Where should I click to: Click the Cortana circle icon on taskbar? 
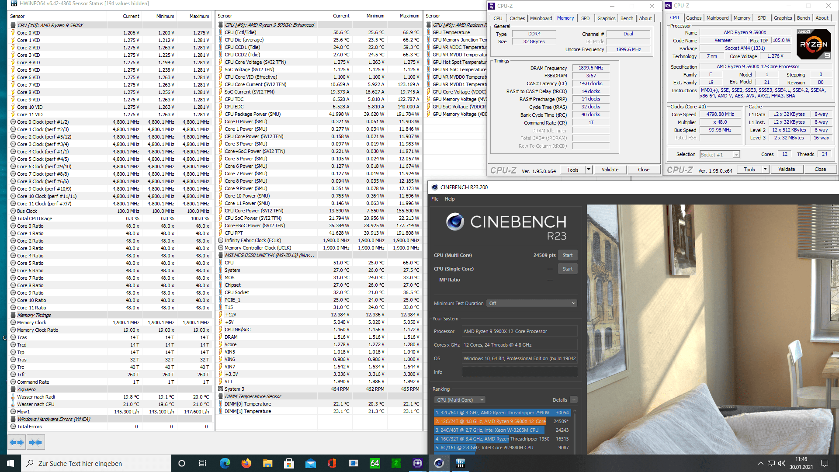(182, 463)
